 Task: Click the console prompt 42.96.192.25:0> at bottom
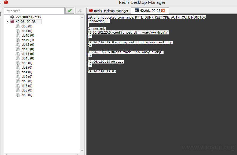(102, 71)
